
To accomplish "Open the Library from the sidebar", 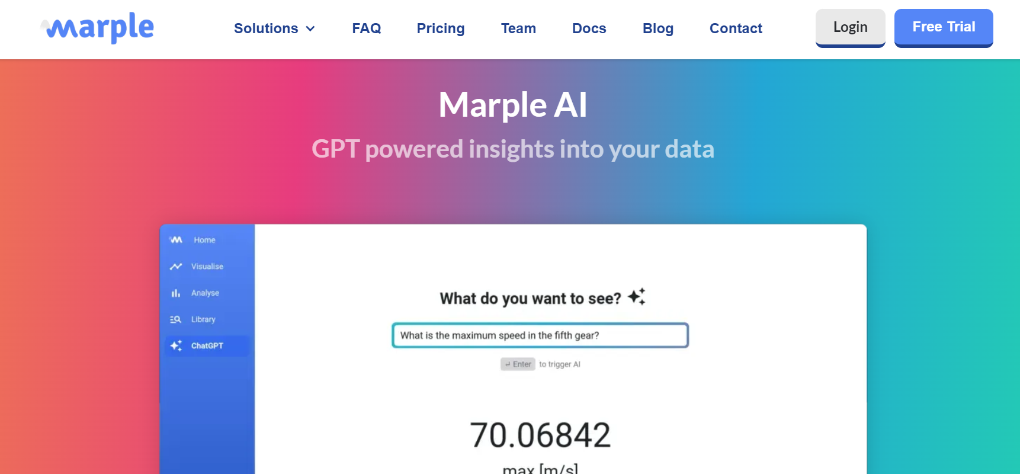I will 203,319.
